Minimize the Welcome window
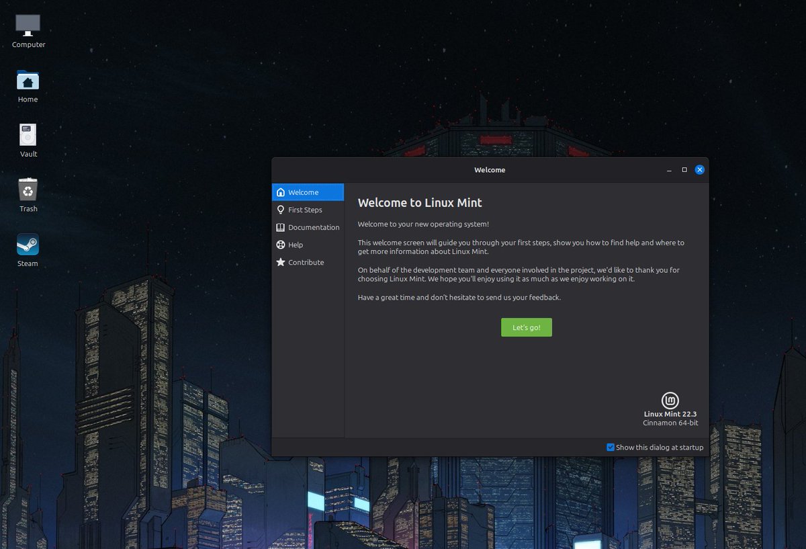 [669, 170]
